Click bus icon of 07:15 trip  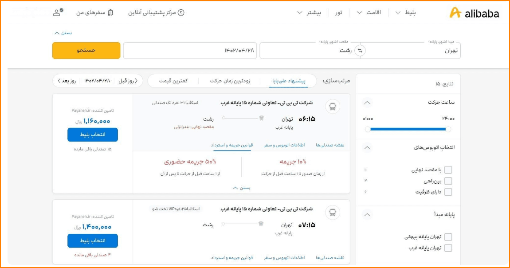(333, 213)
